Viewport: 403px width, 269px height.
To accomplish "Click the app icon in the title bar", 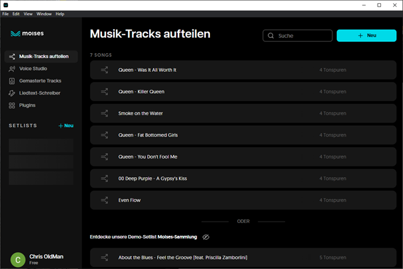I will pos(5,5).
